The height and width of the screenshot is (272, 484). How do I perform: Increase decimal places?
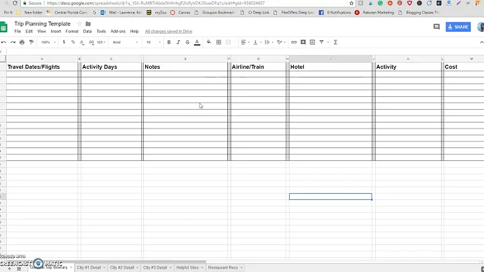[91, 42]
